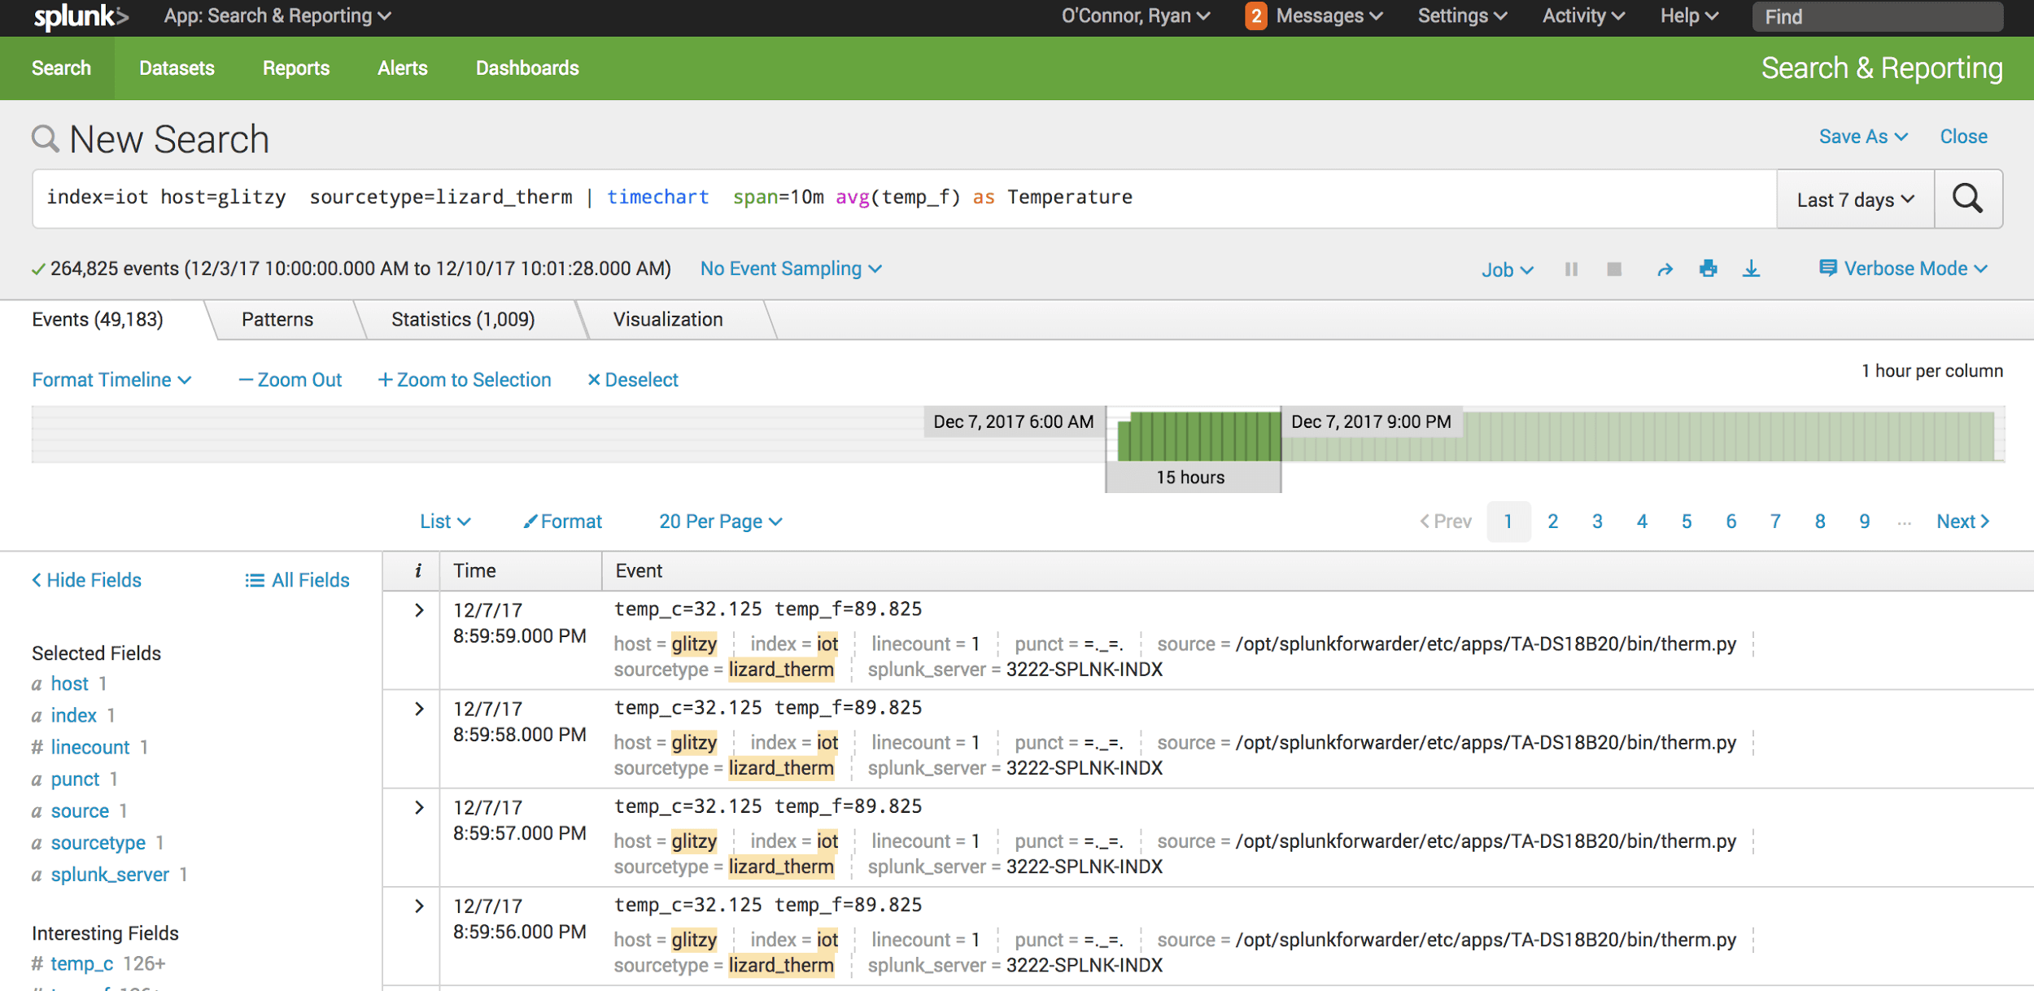Open the Dashboards menu item

pos(527,68)
